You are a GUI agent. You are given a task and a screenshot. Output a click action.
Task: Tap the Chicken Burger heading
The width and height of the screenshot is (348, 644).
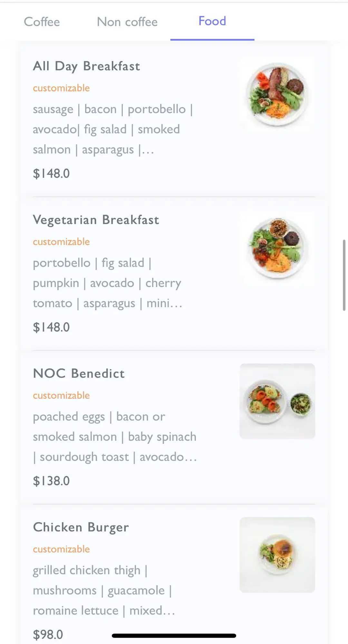[x=81, y=527]
